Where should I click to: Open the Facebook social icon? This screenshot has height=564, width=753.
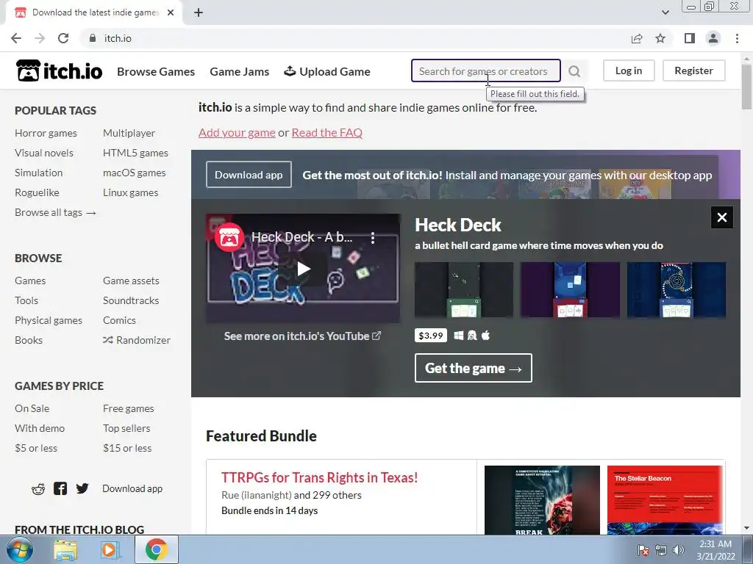60,488
